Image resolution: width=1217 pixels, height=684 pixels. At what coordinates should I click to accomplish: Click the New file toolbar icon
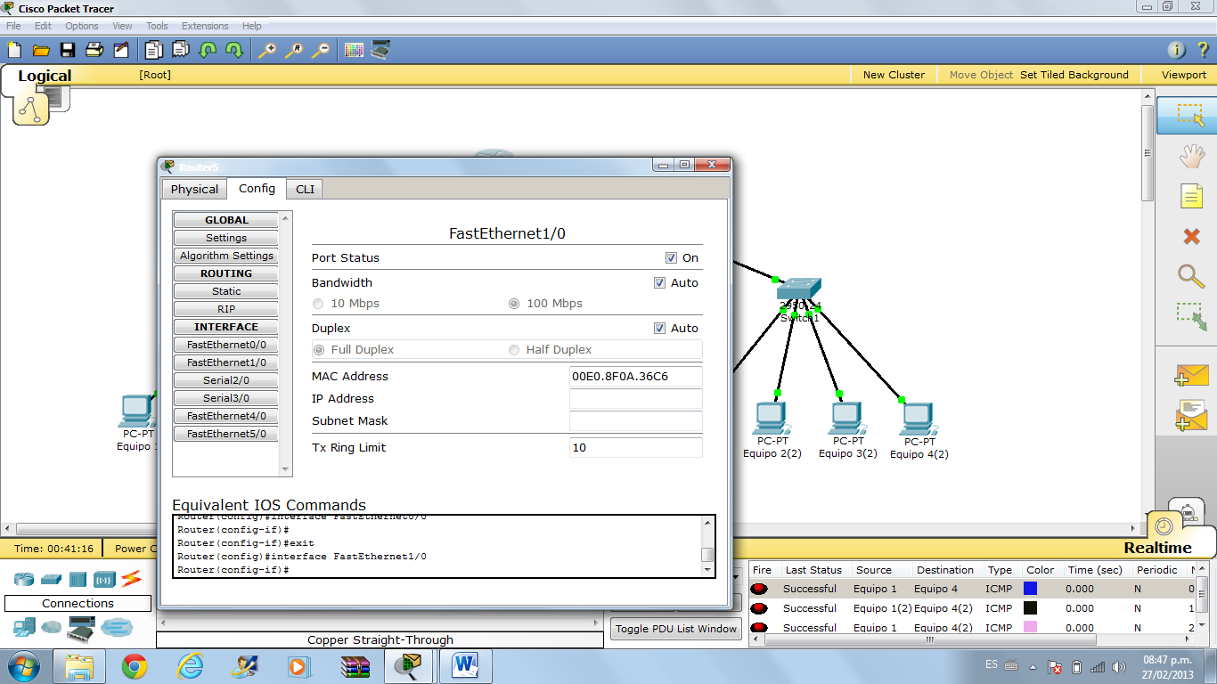[x=14, y=50]
